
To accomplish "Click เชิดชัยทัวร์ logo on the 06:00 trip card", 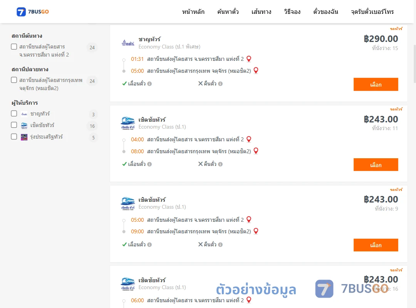I will 128,284.
